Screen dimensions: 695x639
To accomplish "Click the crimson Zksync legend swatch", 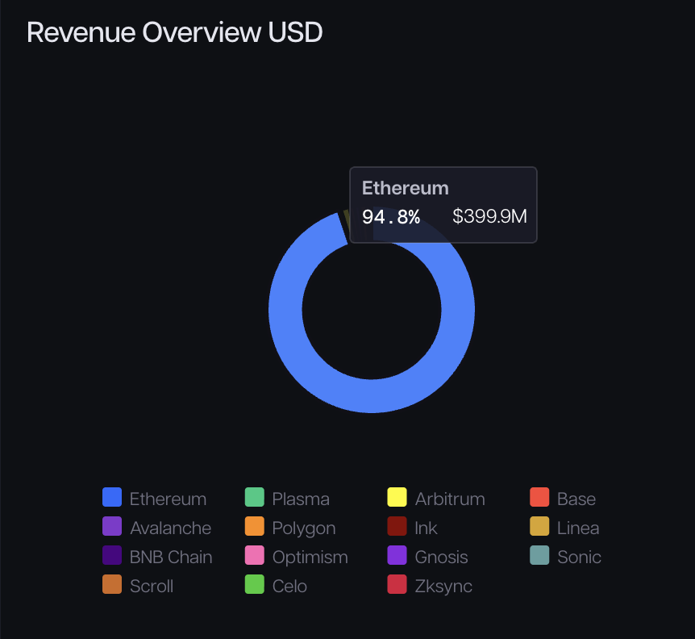I will point(397,584).
